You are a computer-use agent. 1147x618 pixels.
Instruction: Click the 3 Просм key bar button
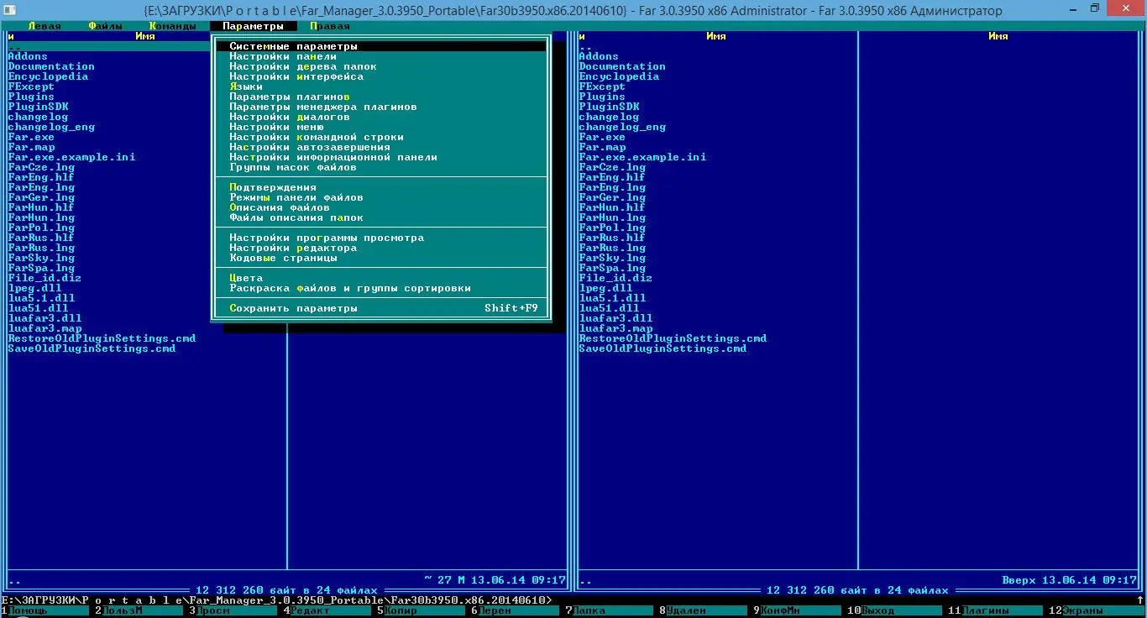tap(233, 611)
